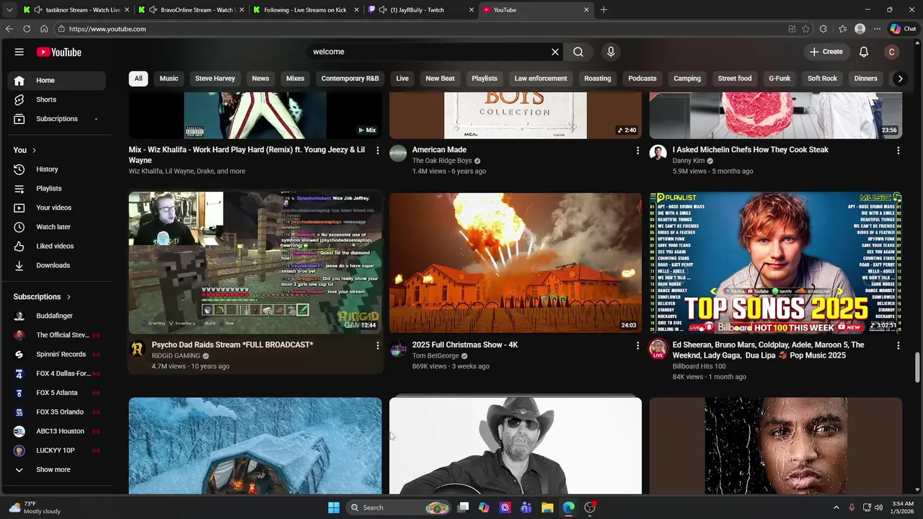Click the browser refresh icon
Viewport: 923px width, 519px height.
(x=27, y=29)
